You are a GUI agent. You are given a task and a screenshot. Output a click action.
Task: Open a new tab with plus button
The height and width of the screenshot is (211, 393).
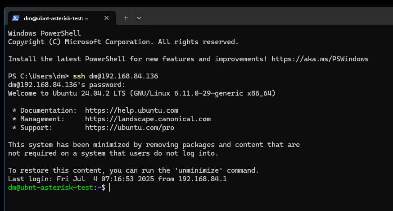tap(126, 18)
